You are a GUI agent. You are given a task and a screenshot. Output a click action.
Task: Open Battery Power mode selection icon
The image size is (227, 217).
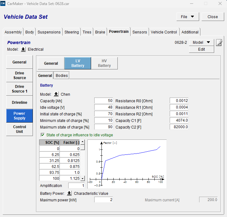69,193
